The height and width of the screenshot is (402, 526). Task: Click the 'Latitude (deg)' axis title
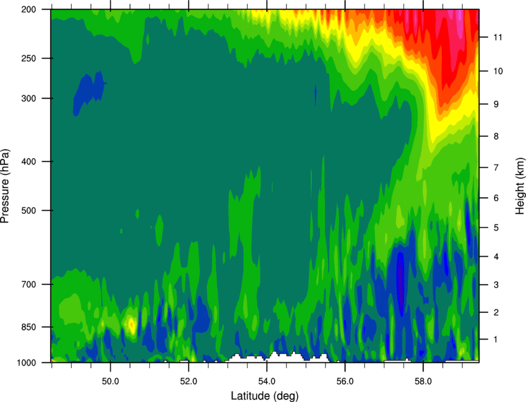point(265,396)
